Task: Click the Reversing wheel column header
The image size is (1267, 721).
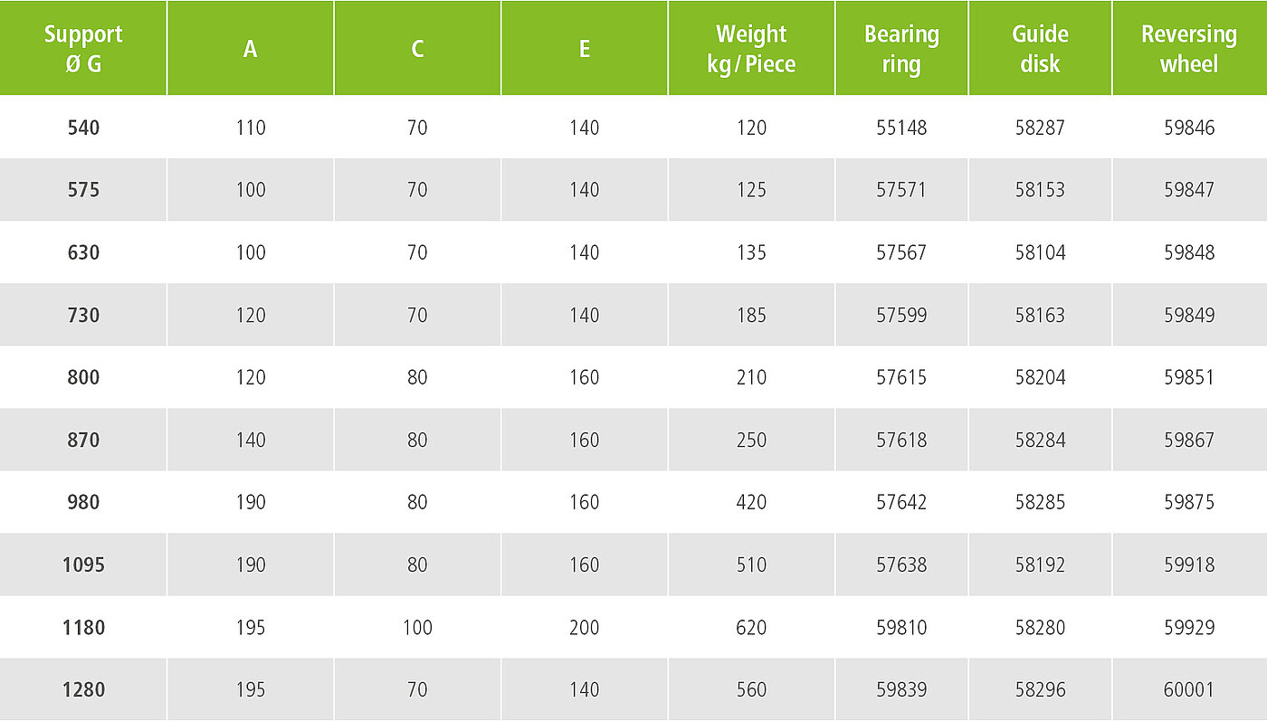Action: [1189, 49]
